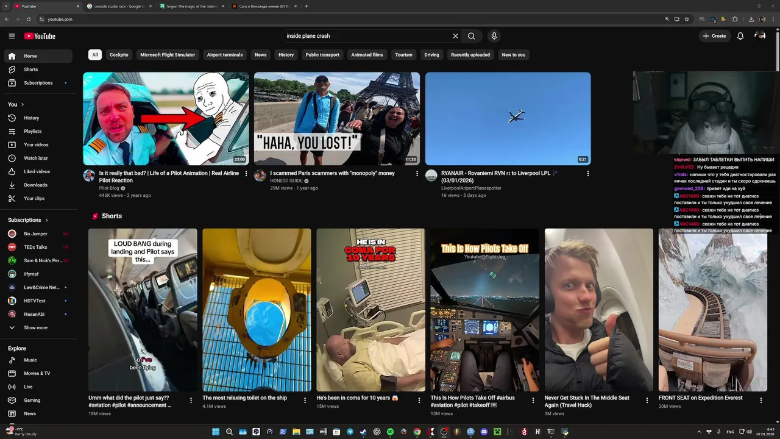Open the Windows Start menu
Image resolution: width=780 pixels, height=439 pixels.
pyautogui.click(x=216, y=432)
